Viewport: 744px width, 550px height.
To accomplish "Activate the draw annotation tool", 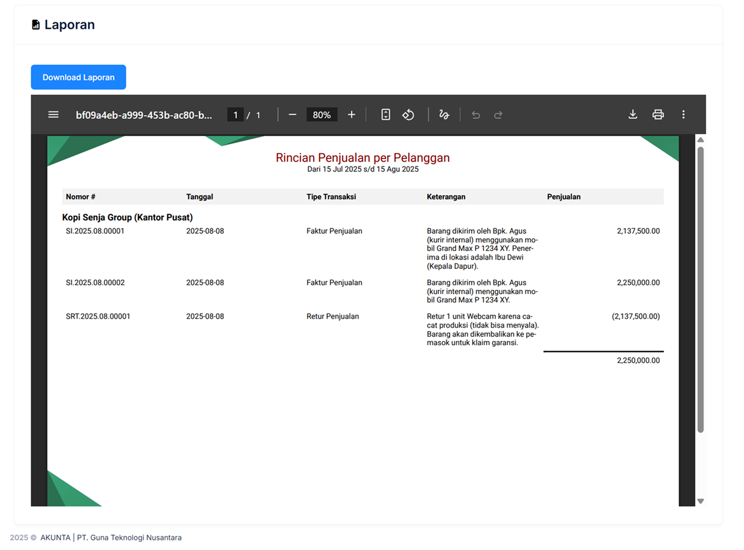I will (x=444, y=115).
